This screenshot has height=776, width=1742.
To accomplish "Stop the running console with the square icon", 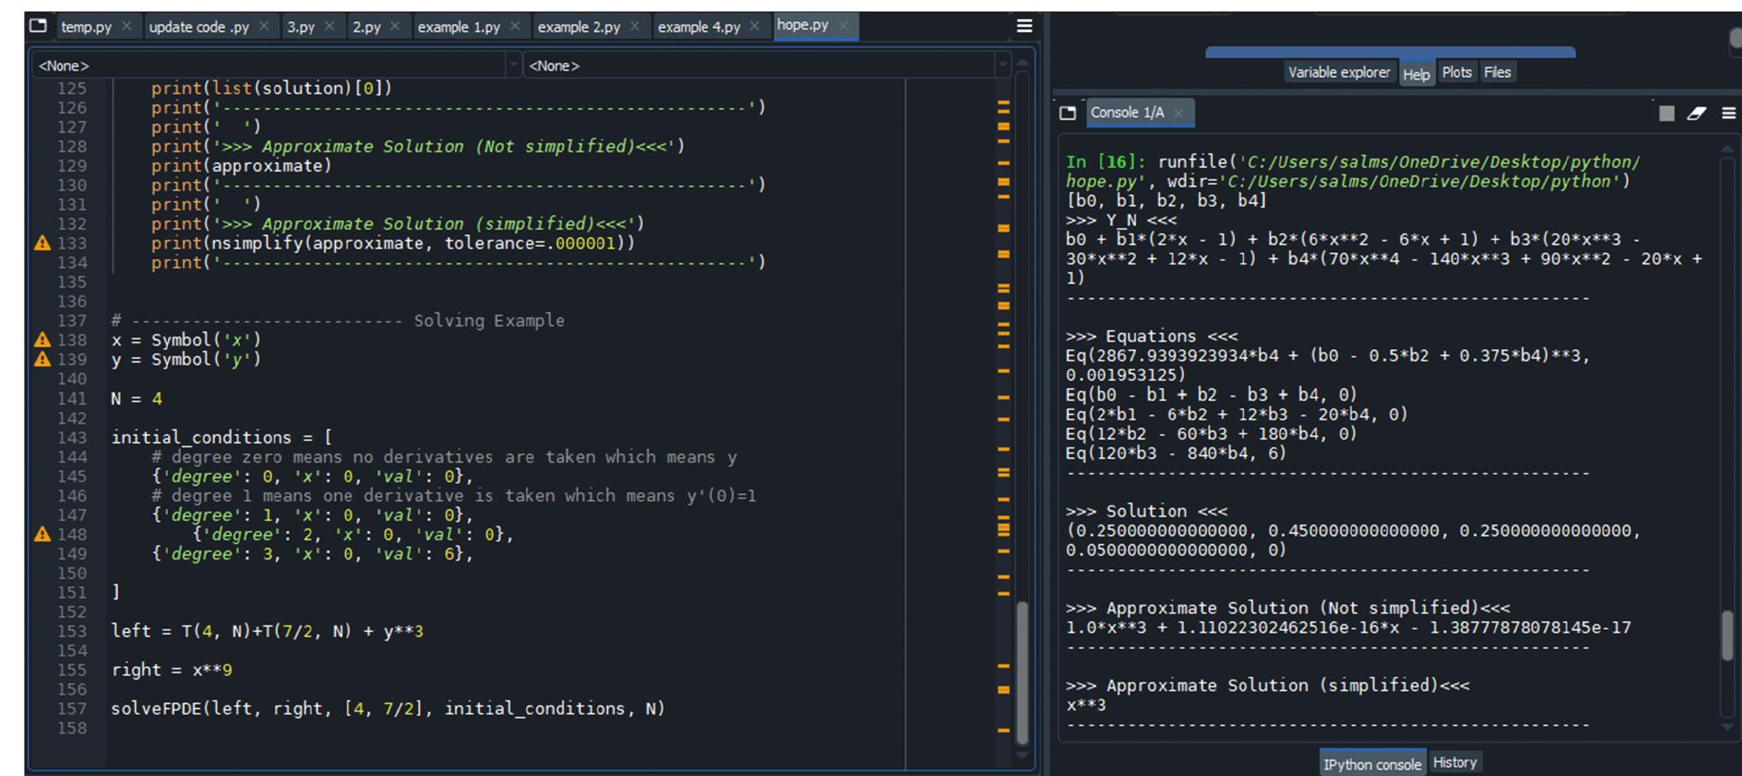I will [1667, 113].
